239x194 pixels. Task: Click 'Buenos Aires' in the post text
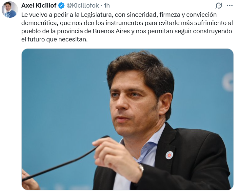(x=111, y=31)
